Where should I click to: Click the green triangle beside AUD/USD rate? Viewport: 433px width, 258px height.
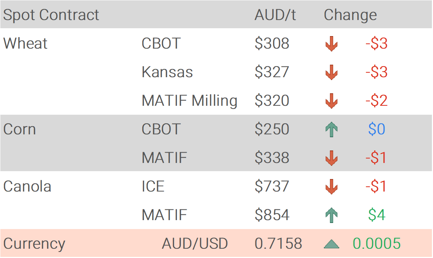click(331, 244)
